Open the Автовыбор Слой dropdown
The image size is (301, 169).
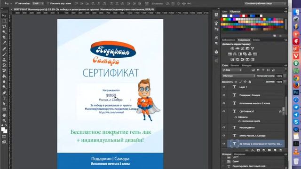38,3
